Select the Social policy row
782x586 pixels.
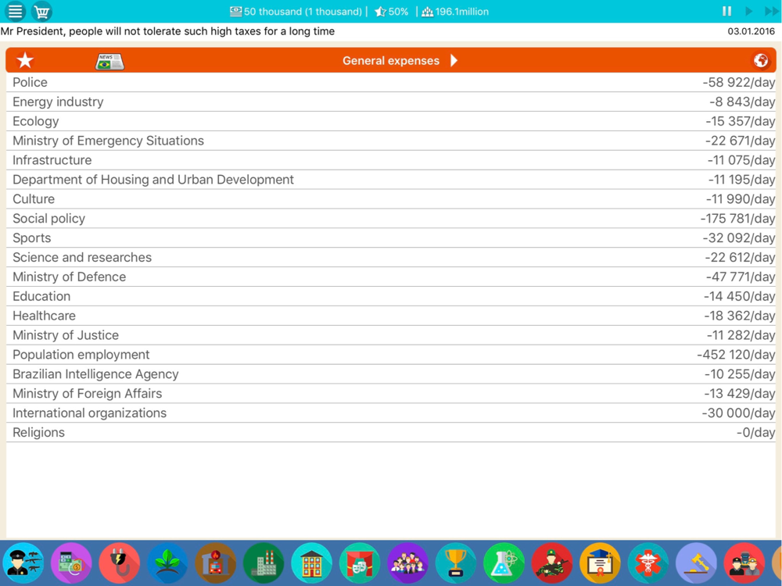[x=391, y=218]
